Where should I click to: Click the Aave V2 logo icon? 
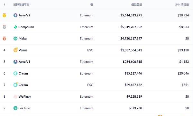15,15
